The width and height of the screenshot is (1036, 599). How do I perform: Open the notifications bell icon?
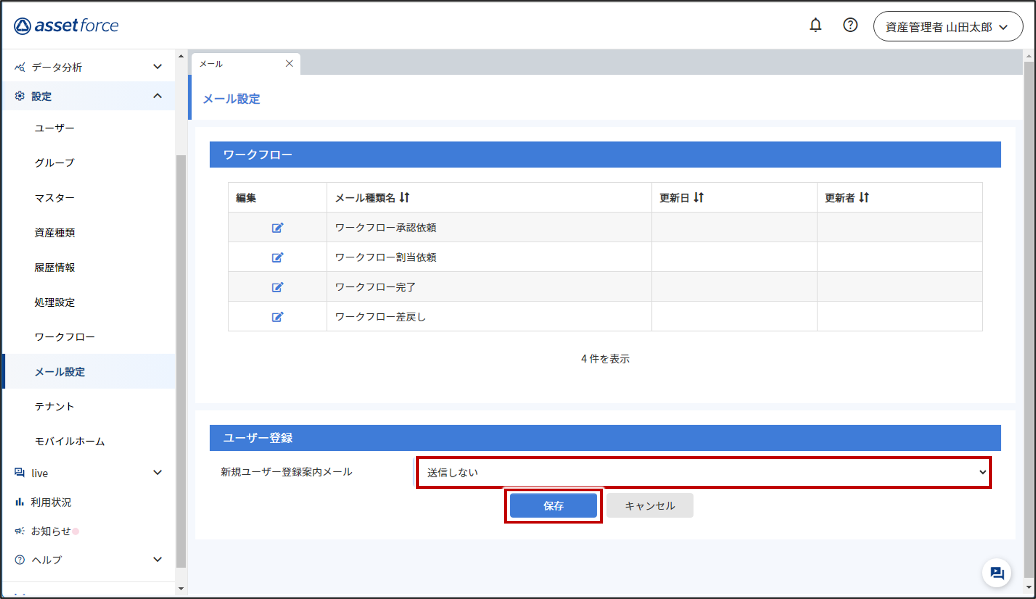pos(815,25)
